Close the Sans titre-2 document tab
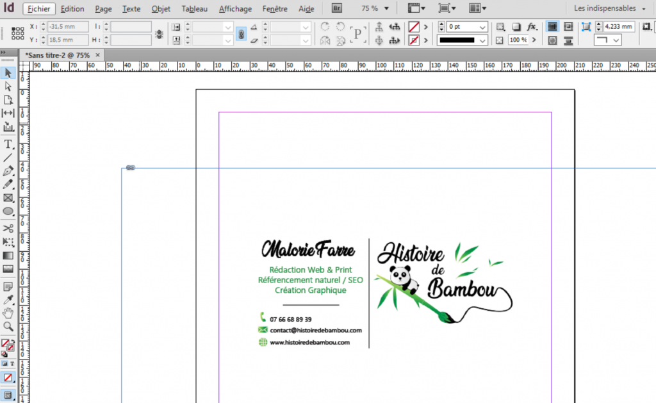 [97, 55]
